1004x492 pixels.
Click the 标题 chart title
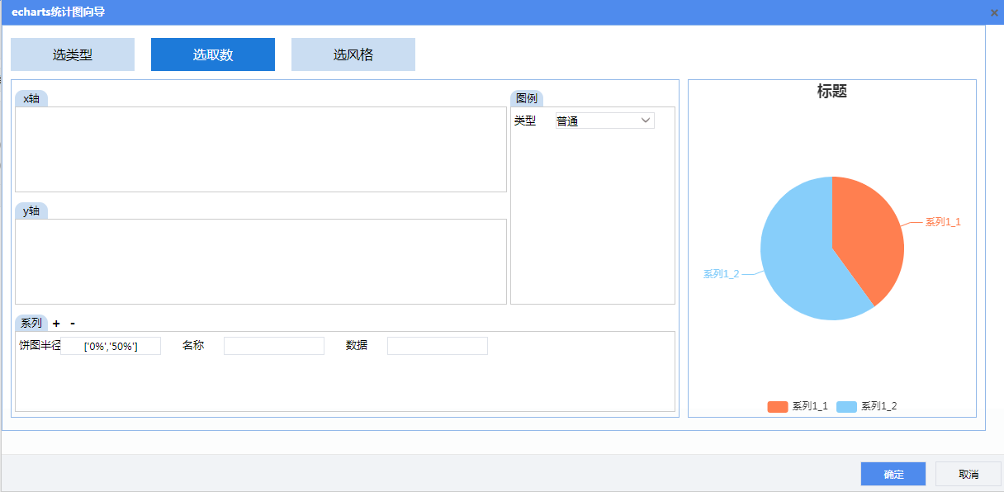(832, 92)
